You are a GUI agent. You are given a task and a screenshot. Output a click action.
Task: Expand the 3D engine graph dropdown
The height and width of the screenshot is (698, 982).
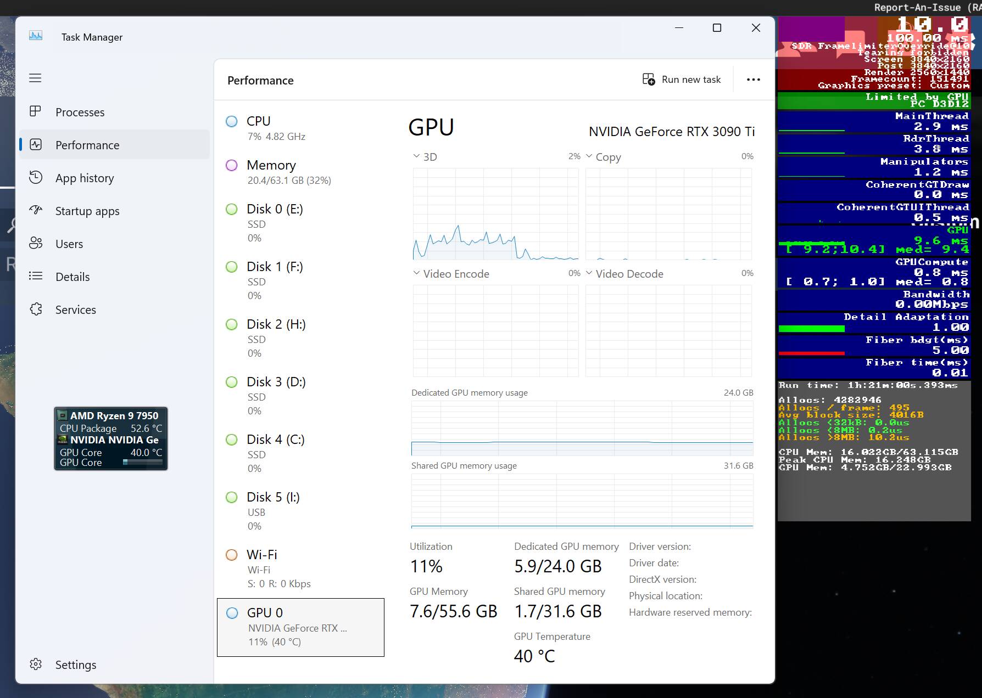(x=416, y=156)
